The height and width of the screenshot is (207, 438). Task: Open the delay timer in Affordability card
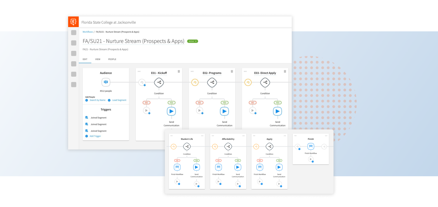coord(215,147)
